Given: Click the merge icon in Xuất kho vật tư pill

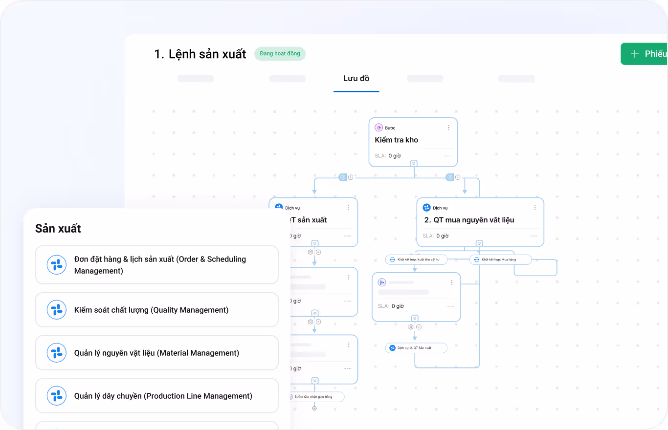Looking at the screenshot, I should pyautogui.click(x=392, y=260).
